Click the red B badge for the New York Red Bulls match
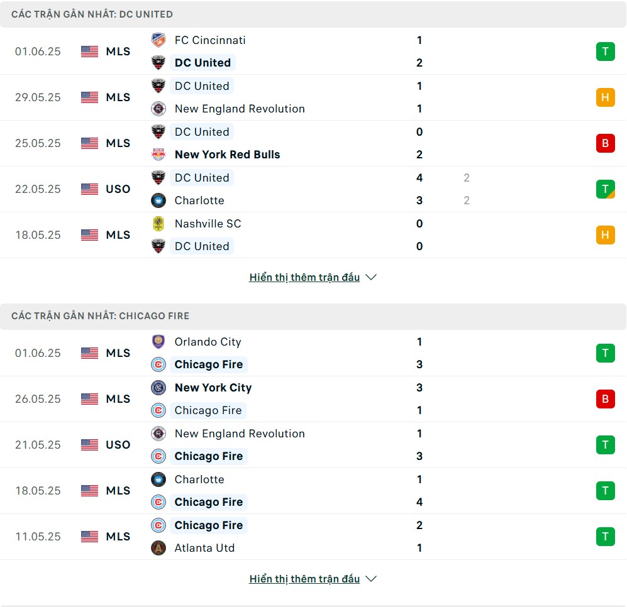Image resolution: width=627 pixels, height=607 pixels. coord(606,143)
